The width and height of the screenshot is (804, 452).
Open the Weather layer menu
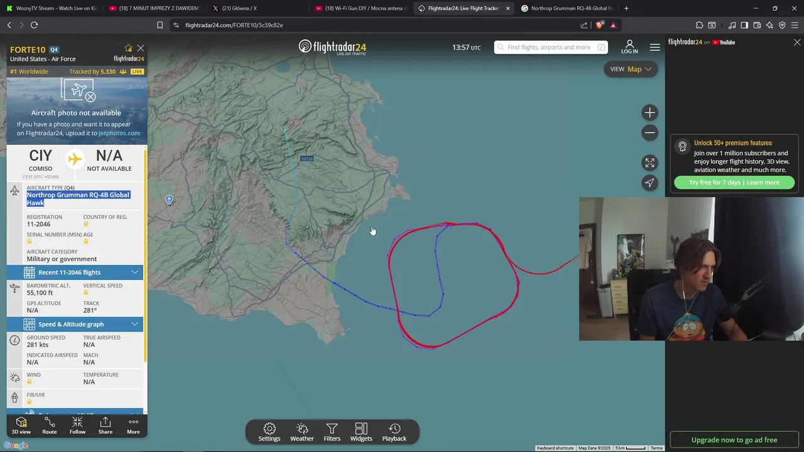click(x=302, y=433)
